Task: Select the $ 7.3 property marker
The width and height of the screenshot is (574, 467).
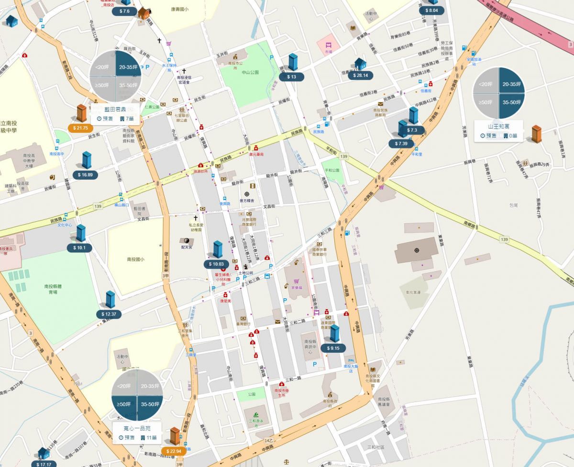Action: pyautogui.click(x=413, y=116)
